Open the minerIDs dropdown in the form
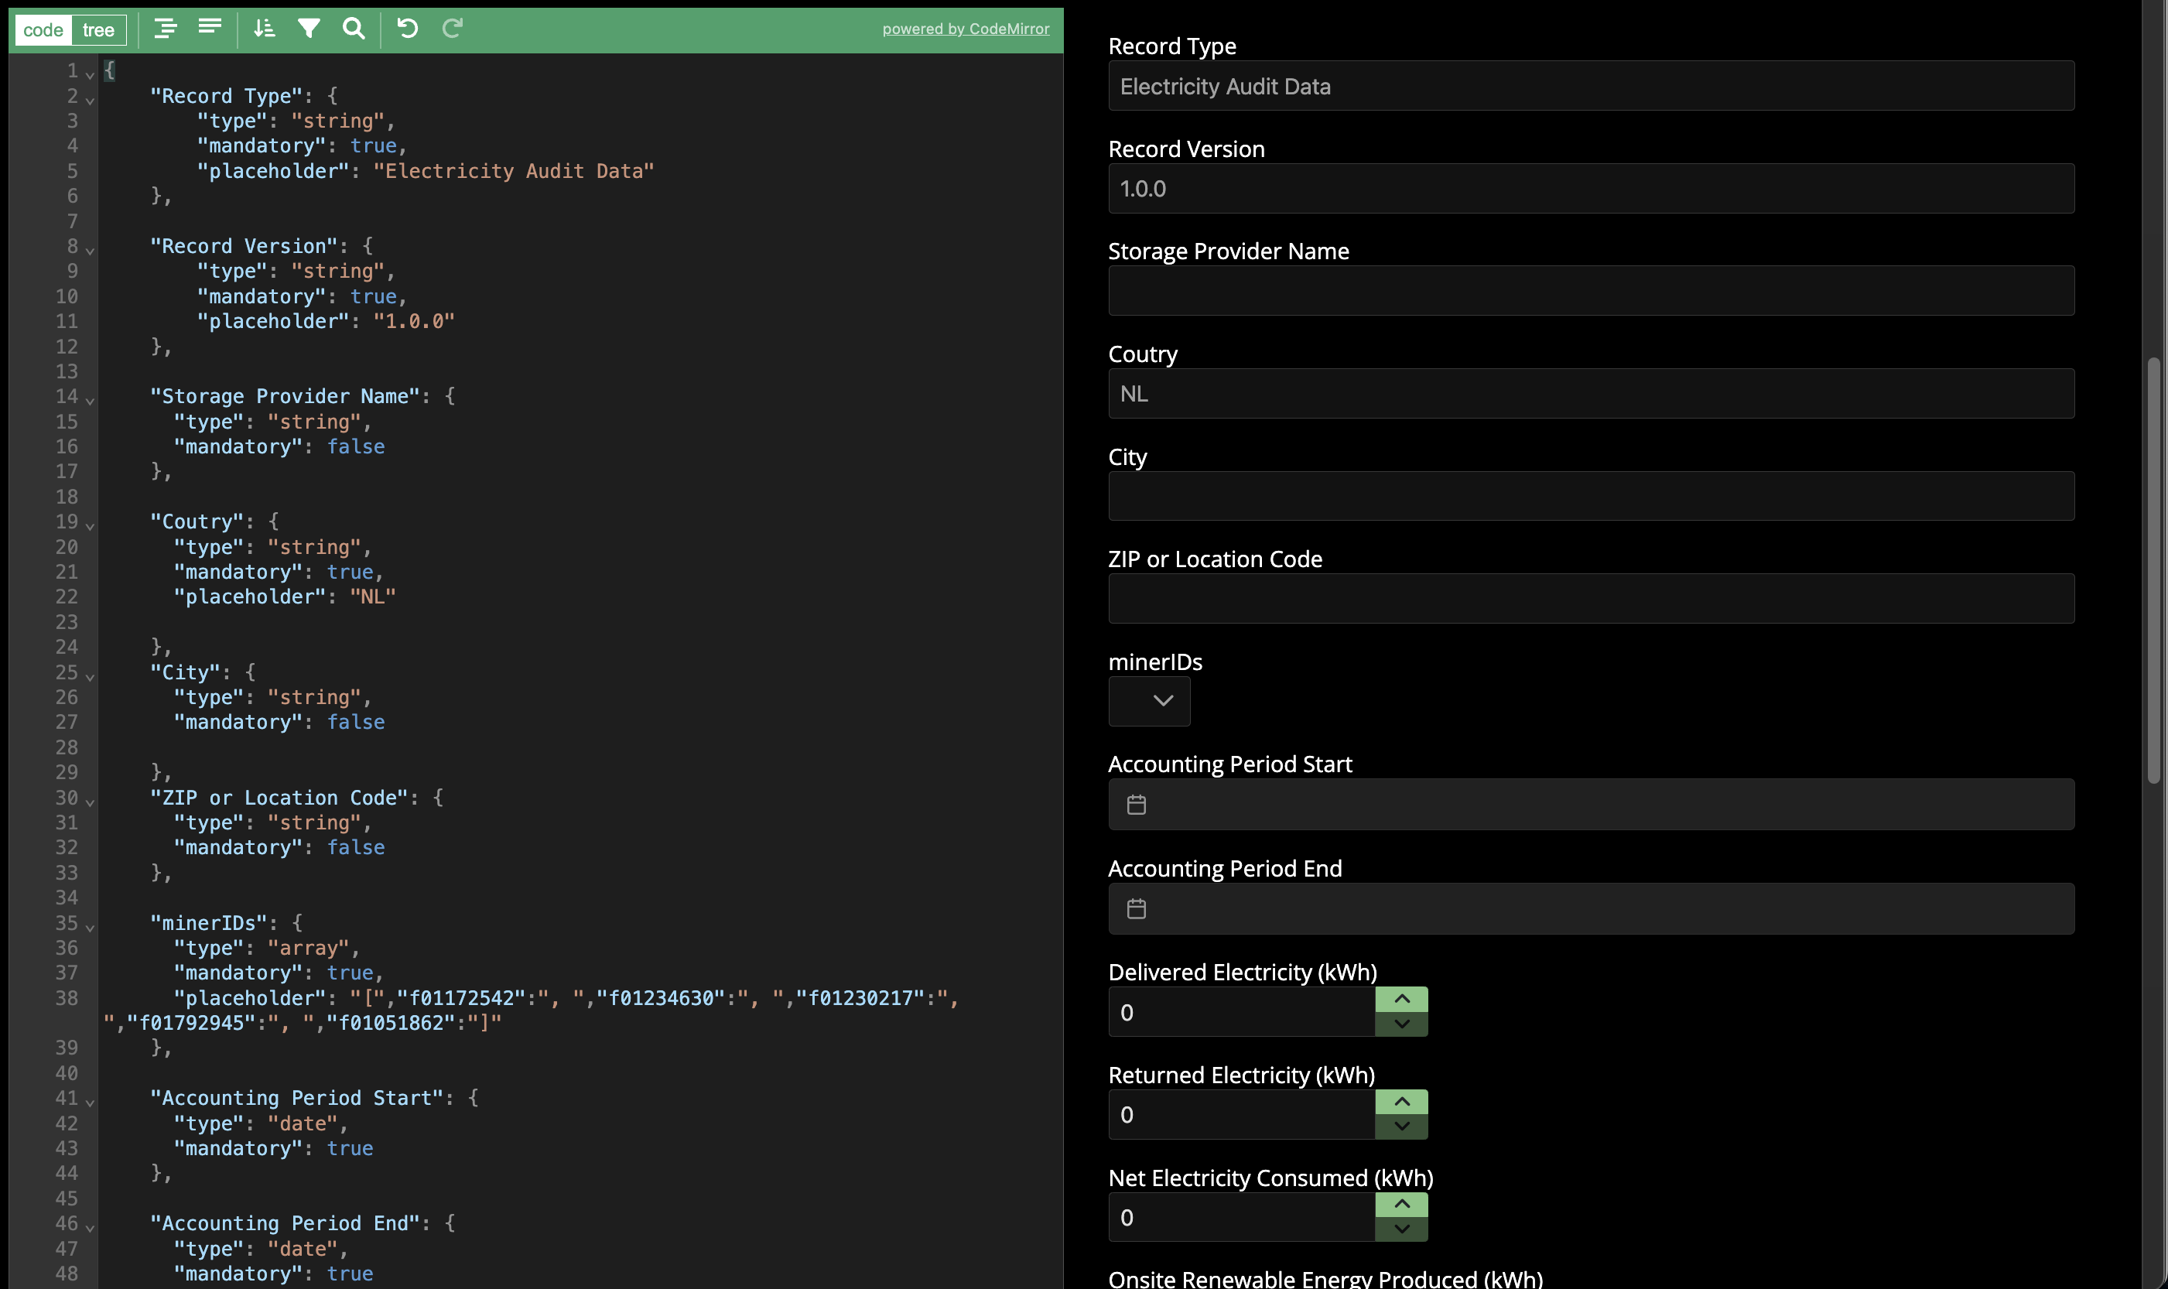 pyautogui.click(x=1148, y=701)
